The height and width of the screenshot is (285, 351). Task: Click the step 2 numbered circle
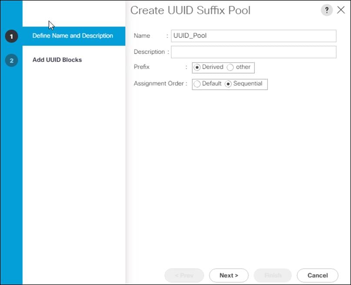(x=11, y=60)
